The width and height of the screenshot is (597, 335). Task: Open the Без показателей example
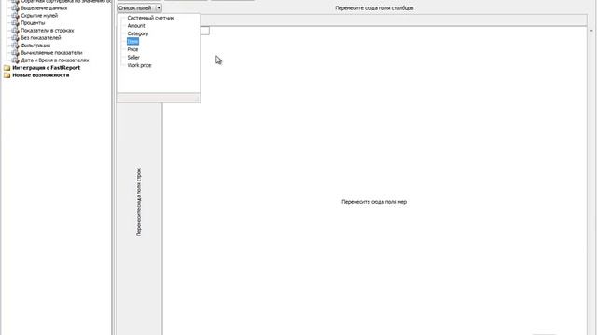point(41,38)
